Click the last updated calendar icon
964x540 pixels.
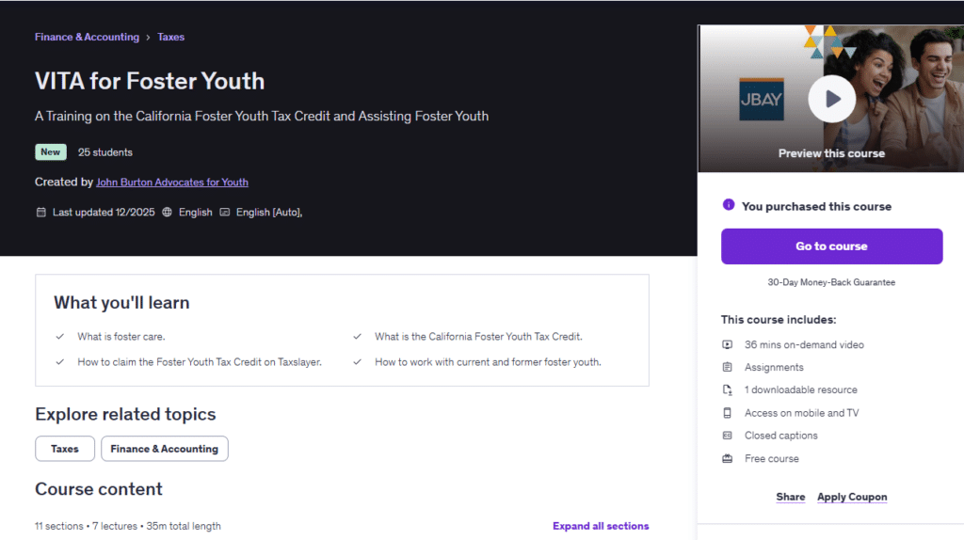click(40, 213)
